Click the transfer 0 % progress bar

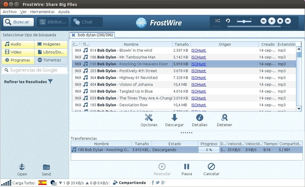(x=209, y=150)
